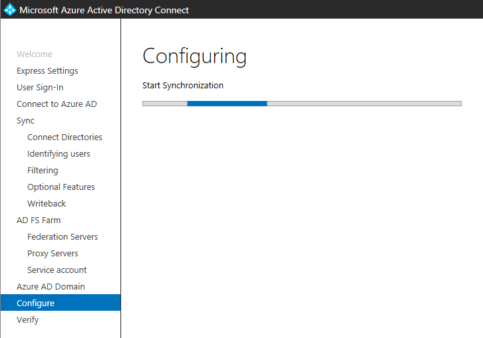This screenshot has width=483, height=338.
Task: Click the Start Synchronization status text
Action: click(183, 86)
